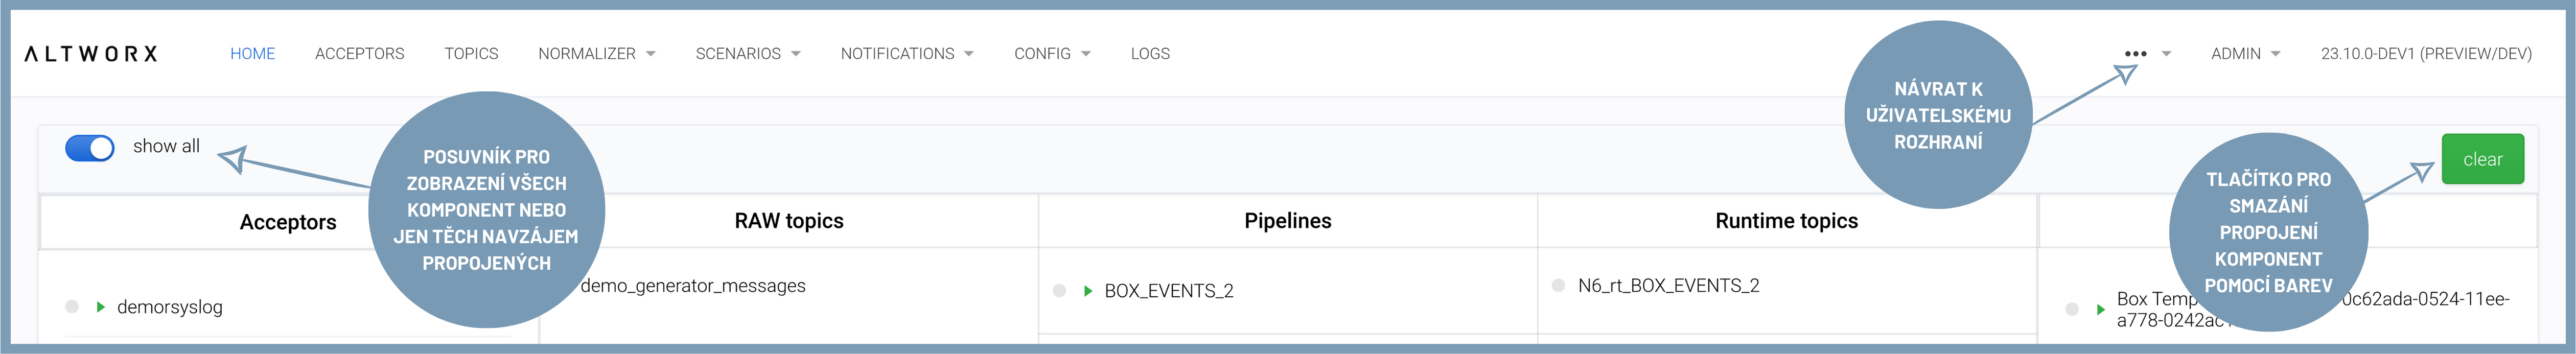The image size is (2576, 354).
Task: Click the ALTWORX logo
Action: (x=91, y=54)
